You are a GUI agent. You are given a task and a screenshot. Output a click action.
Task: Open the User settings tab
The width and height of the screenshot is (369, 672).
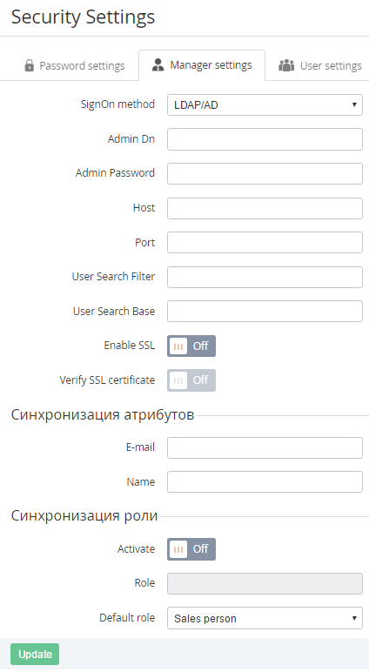click(319, 65)
